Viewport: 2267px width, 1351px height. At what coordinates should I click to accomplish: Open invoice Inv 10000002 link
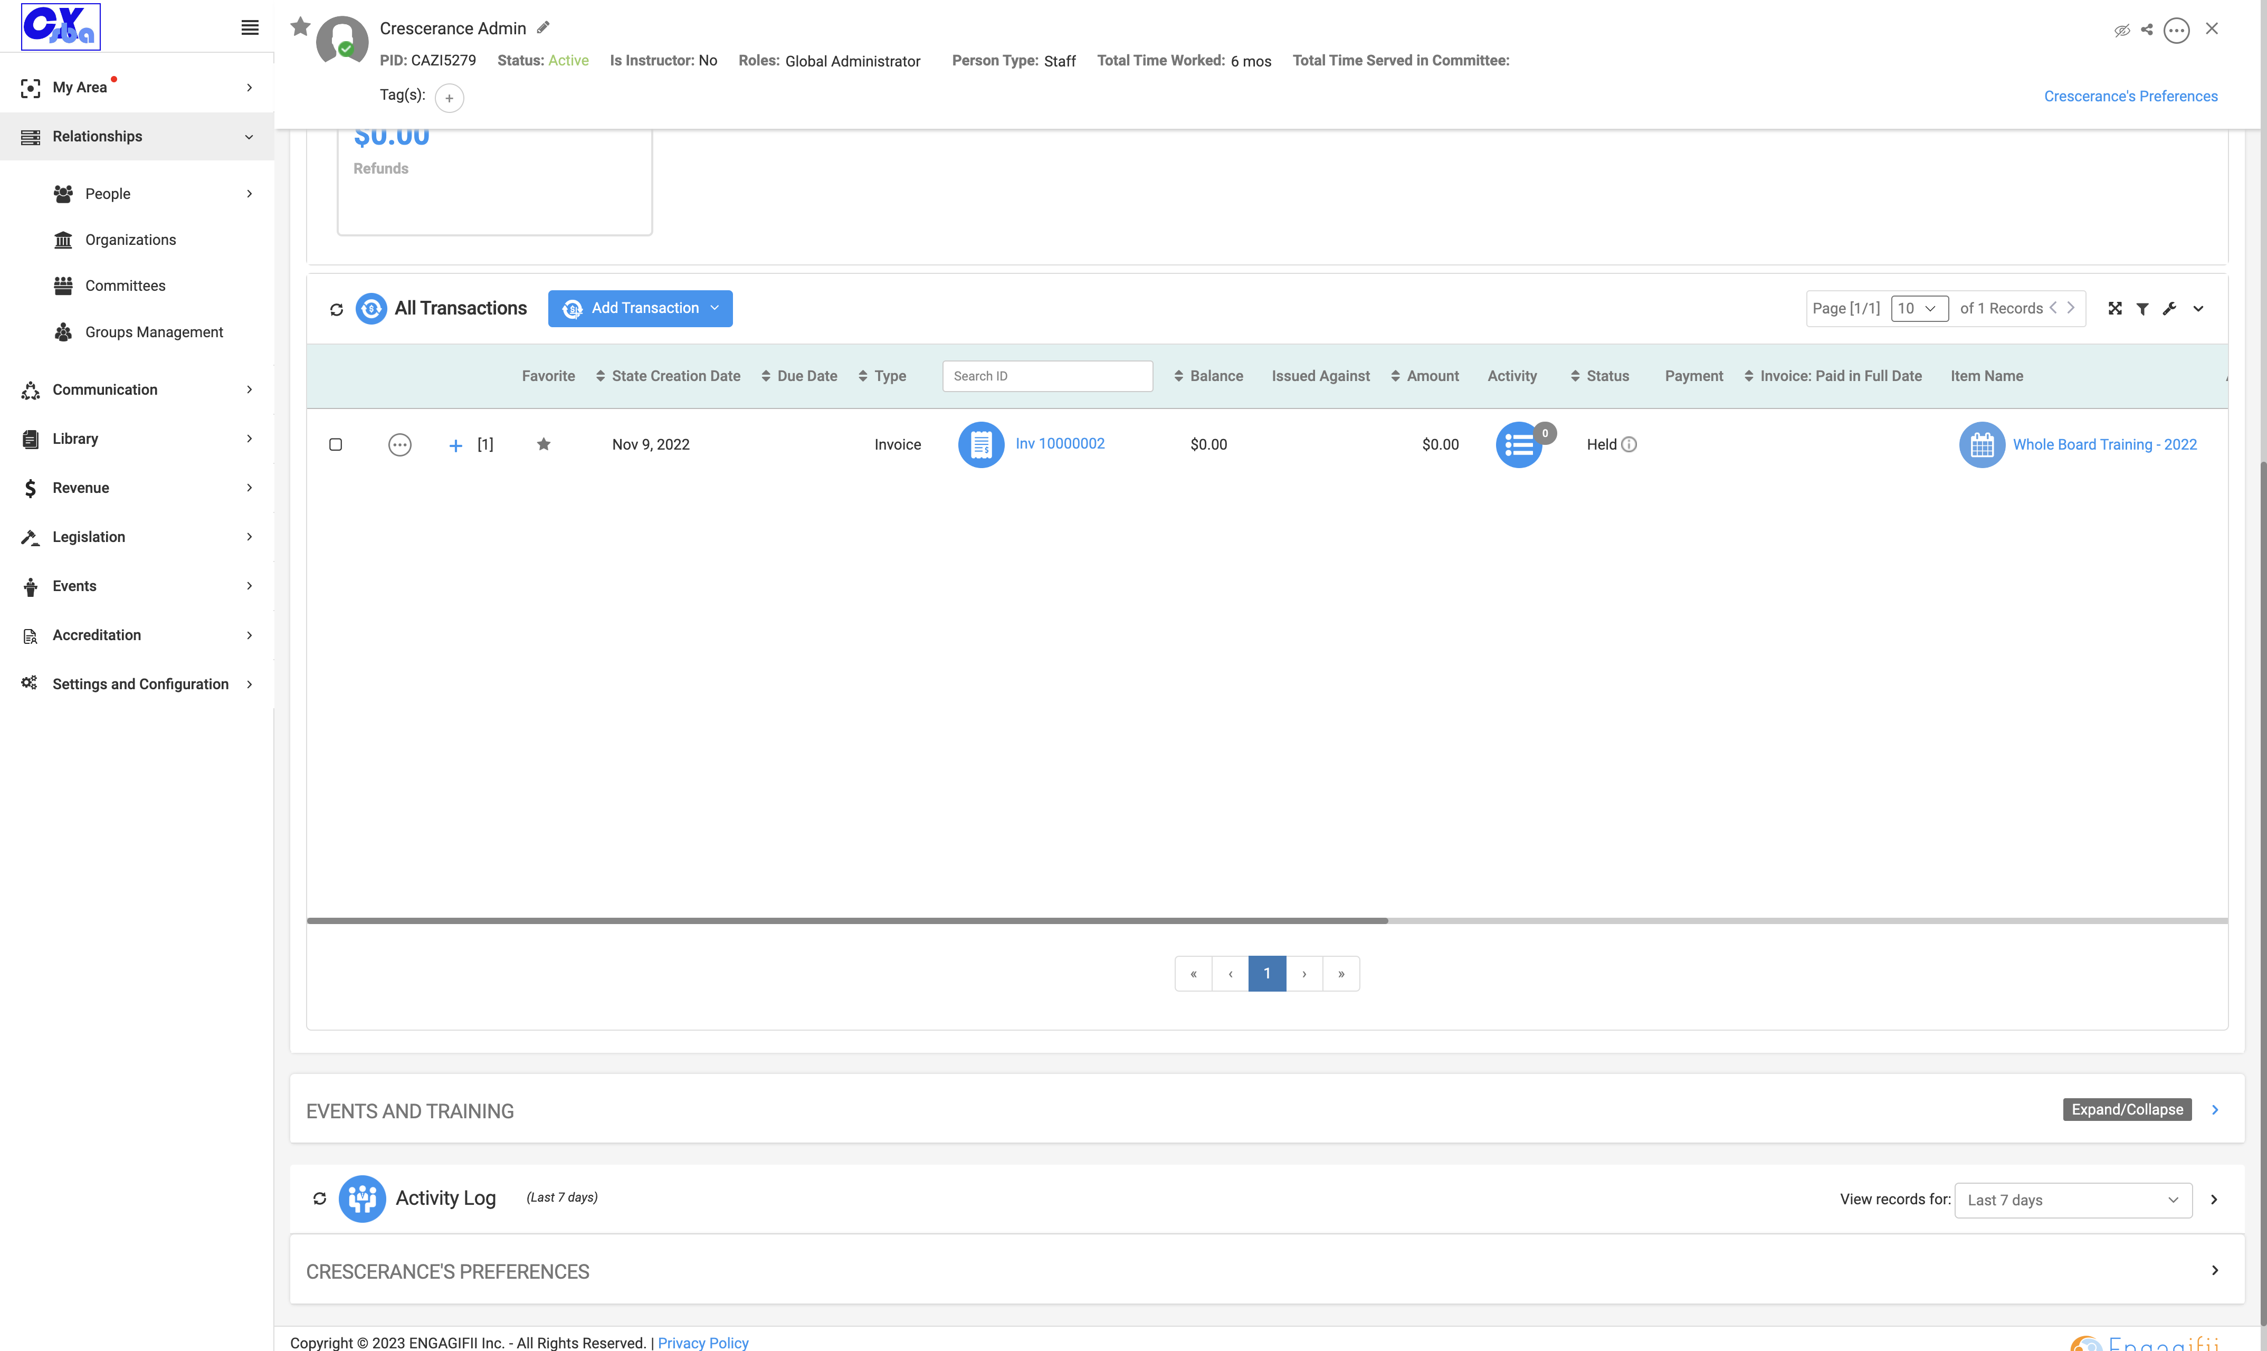coord(1060,443)
